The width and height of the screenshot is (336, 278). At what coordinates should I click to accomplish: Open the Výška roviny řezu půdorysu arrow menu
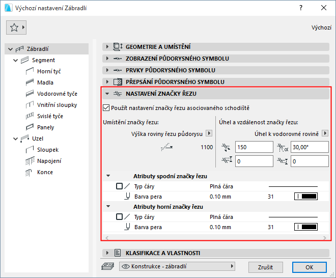209,133
